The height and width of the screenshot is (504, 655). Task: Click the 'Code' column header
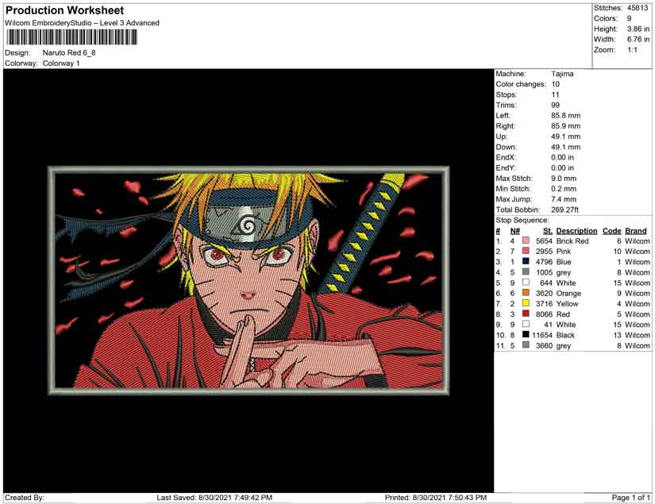pos(611,231)
